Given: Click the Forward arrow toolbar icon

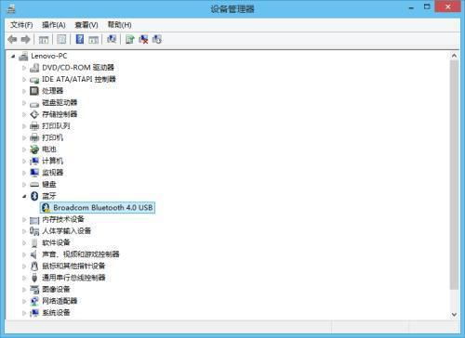Looking at the screenshot, I should click(26, 39).
